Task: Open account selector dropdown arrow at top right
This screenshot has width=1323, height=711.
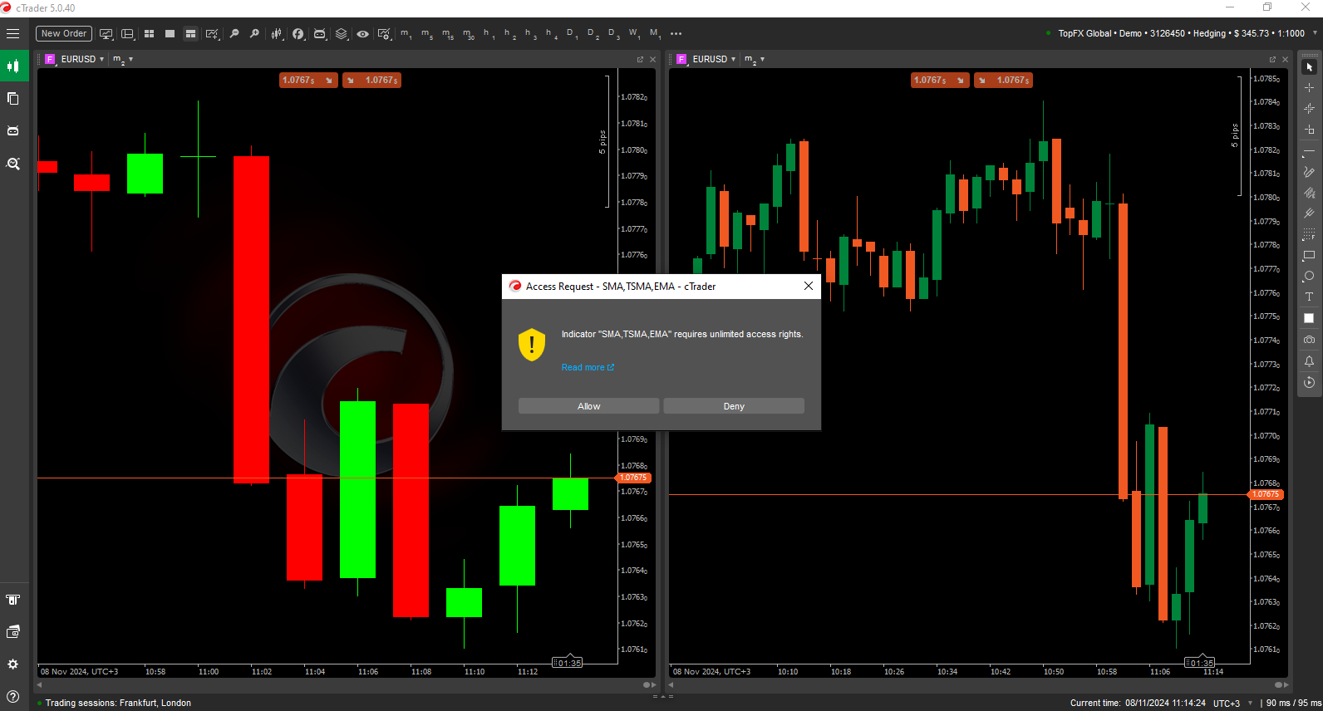Action: coord(1315,33)
